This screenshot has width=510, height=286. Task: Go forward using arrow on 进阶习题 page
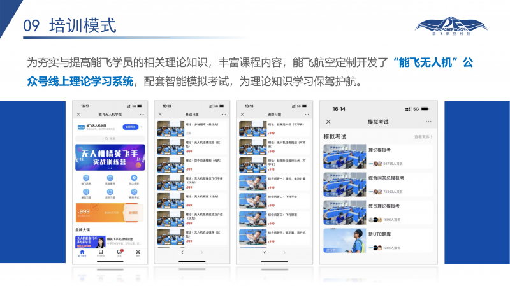[284, 252]
